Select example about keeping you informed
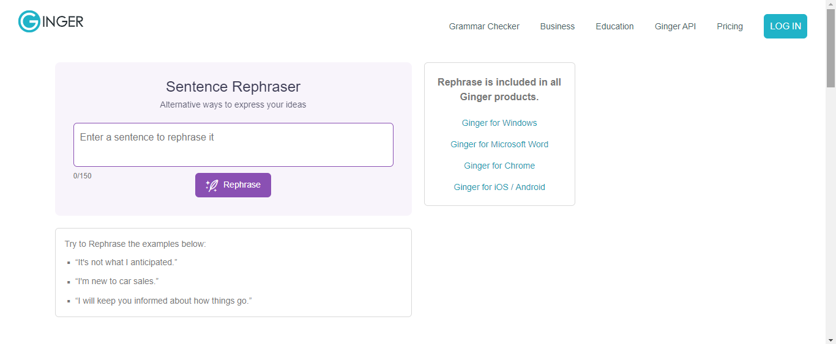Image resolution: width=836 pixels, height=344 pixels. click(x=163, y=301)
